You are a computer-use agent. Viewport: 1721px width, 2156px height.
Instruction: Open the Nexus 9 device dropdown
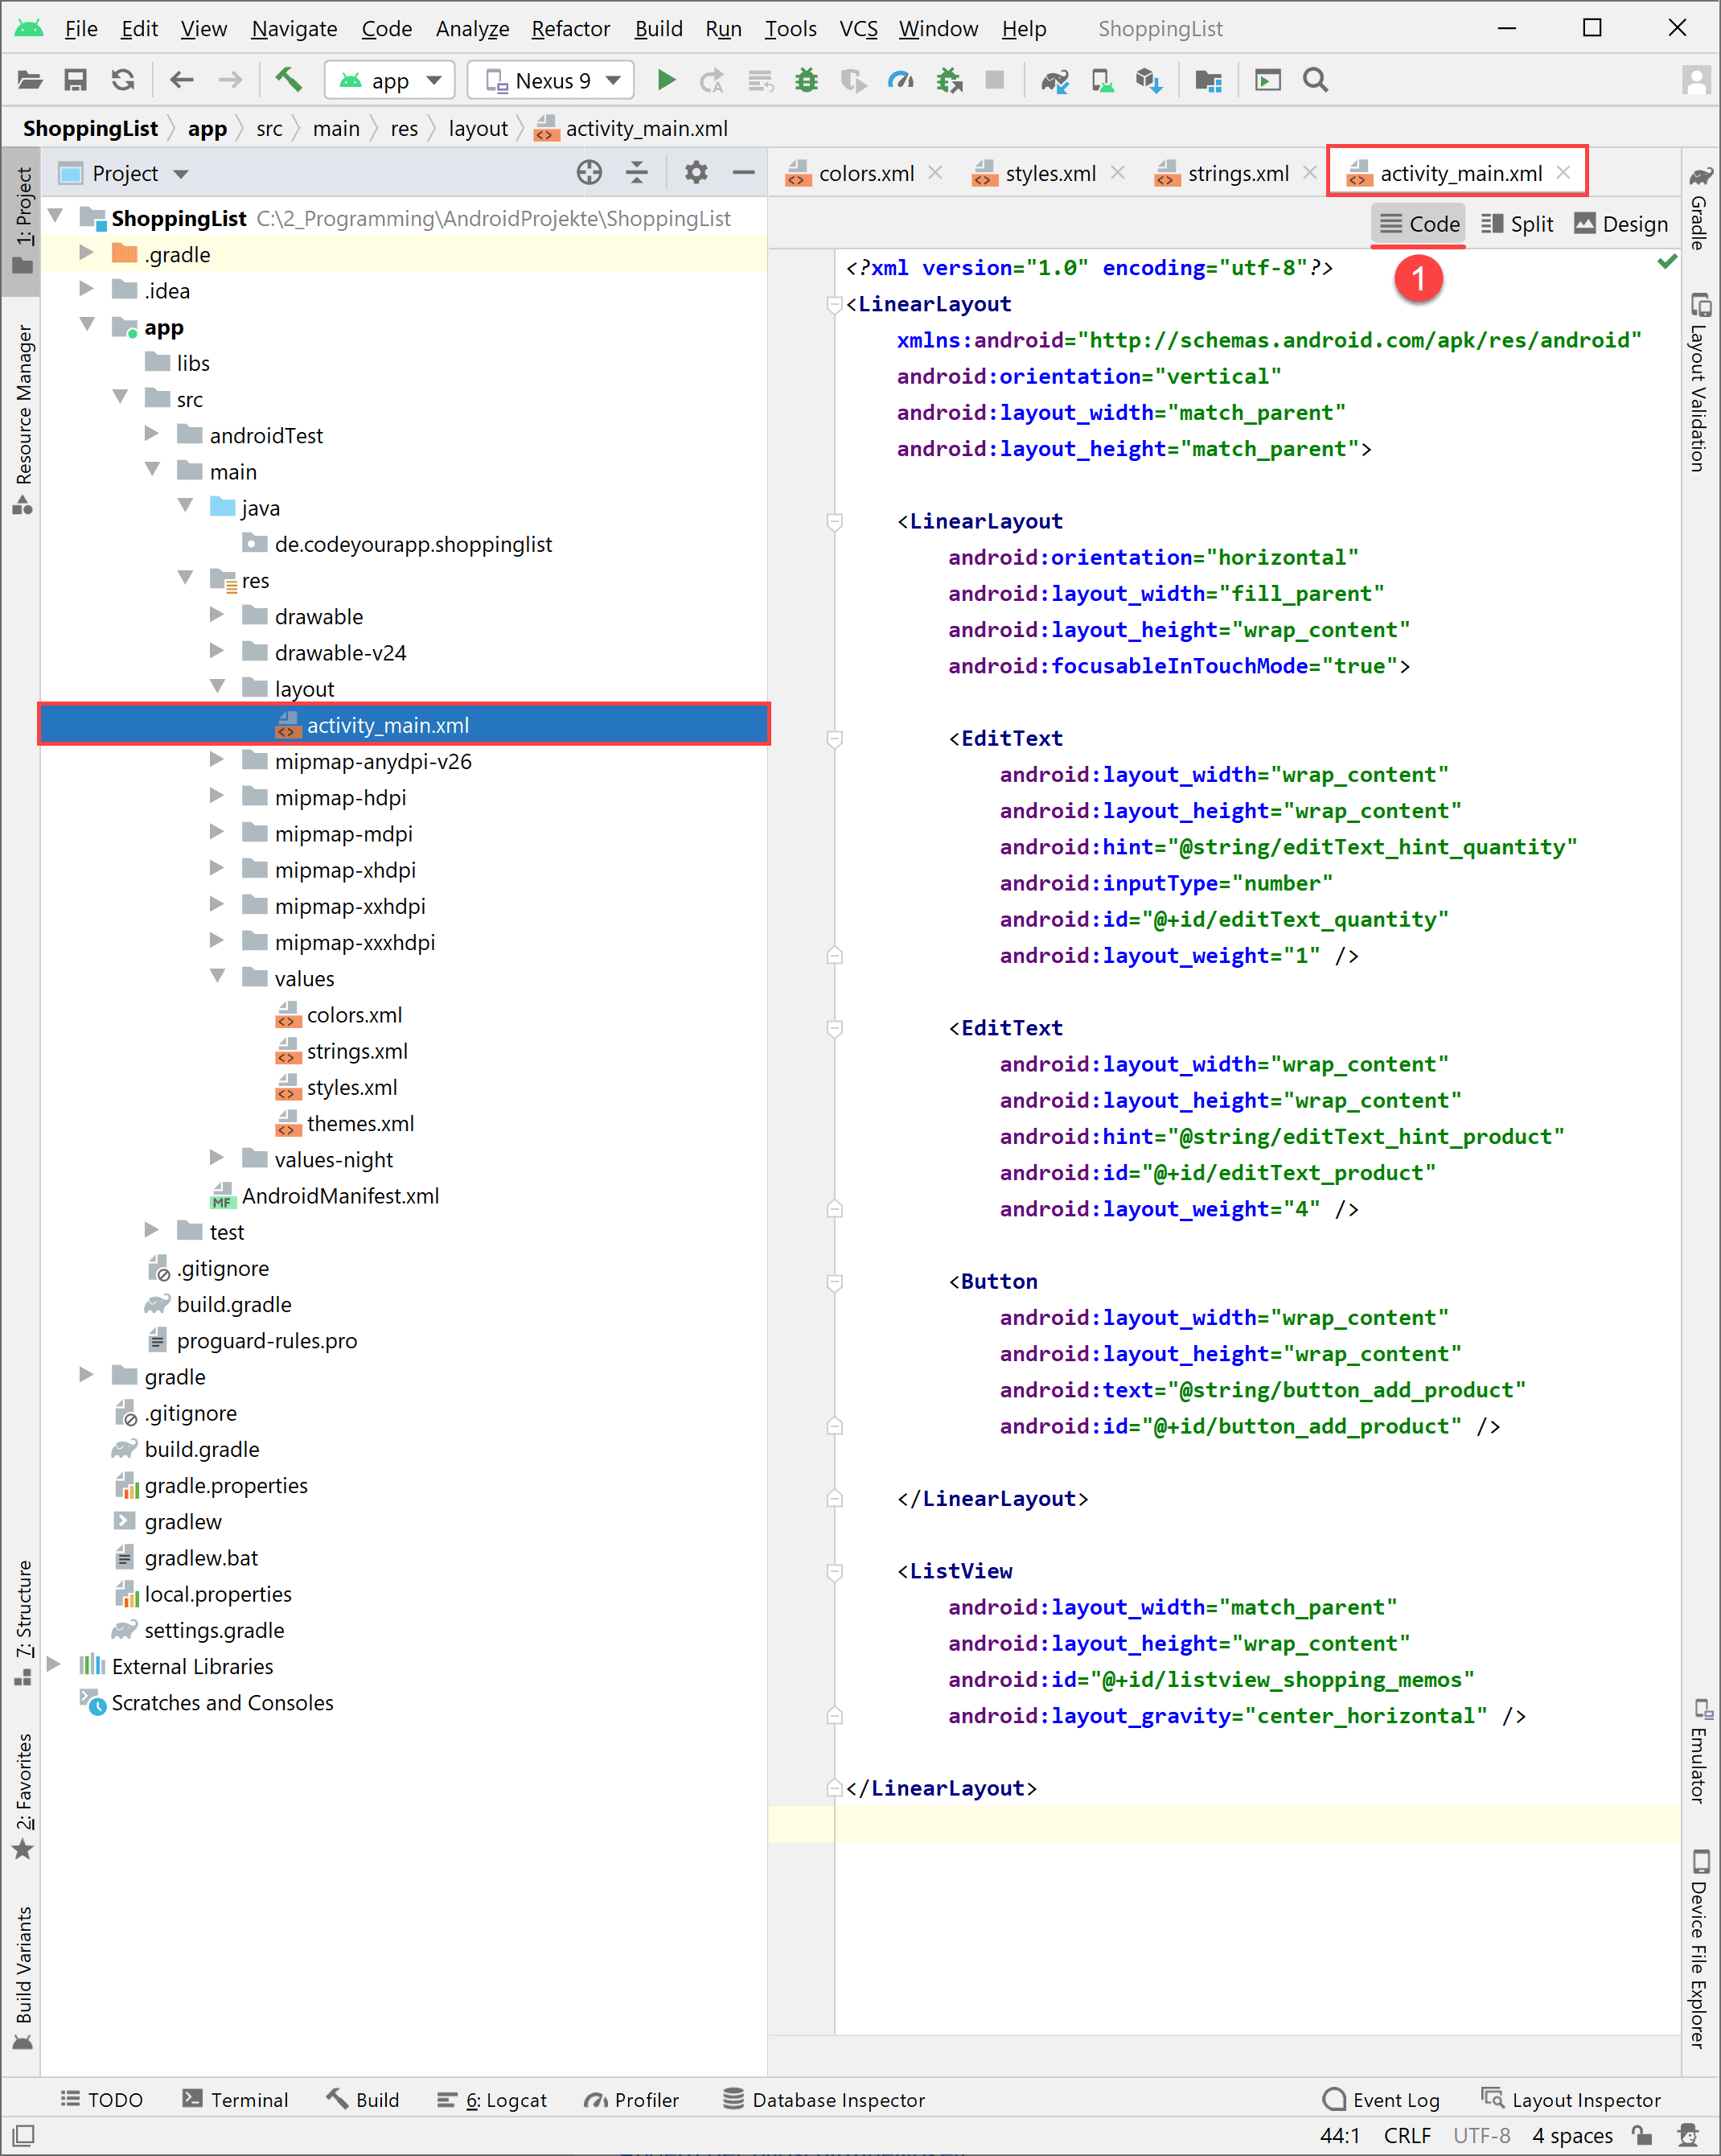point(551,80)
